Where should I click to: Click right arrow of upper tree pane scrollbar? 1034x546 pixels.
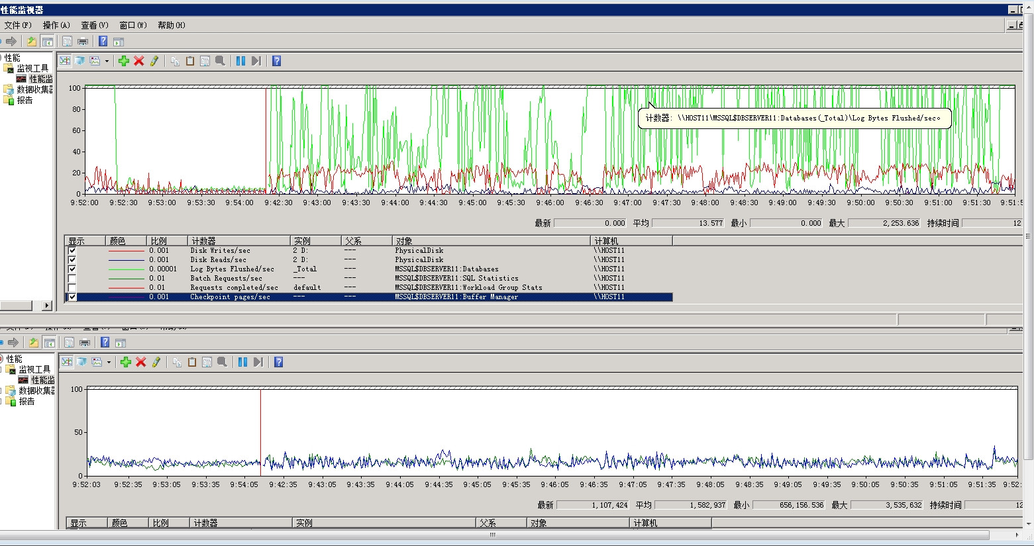point(47,306)
